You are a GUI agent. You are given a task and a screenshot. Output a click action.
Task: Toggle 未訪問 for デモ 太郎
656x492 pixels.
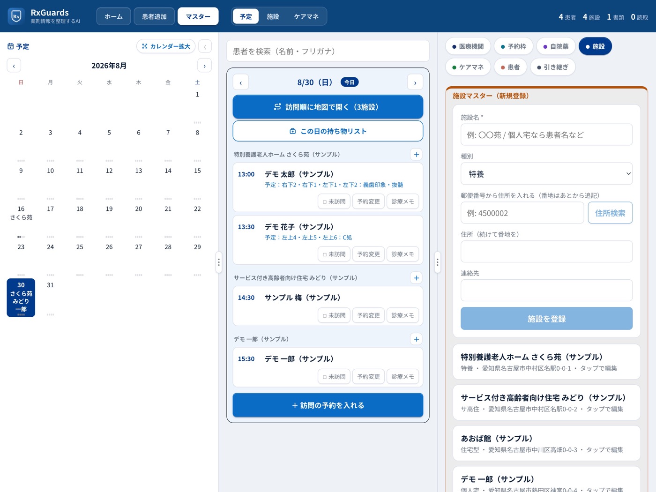tap(334, 201)
